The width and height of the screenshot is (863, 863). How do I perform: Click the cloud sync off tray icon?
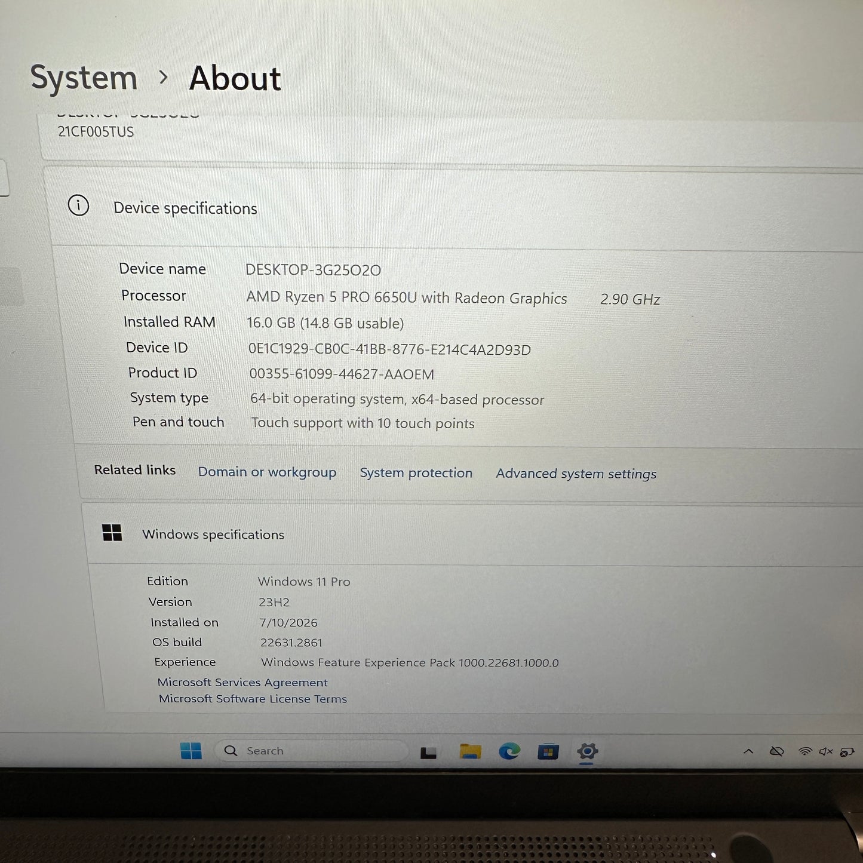[x=776, y=751]
